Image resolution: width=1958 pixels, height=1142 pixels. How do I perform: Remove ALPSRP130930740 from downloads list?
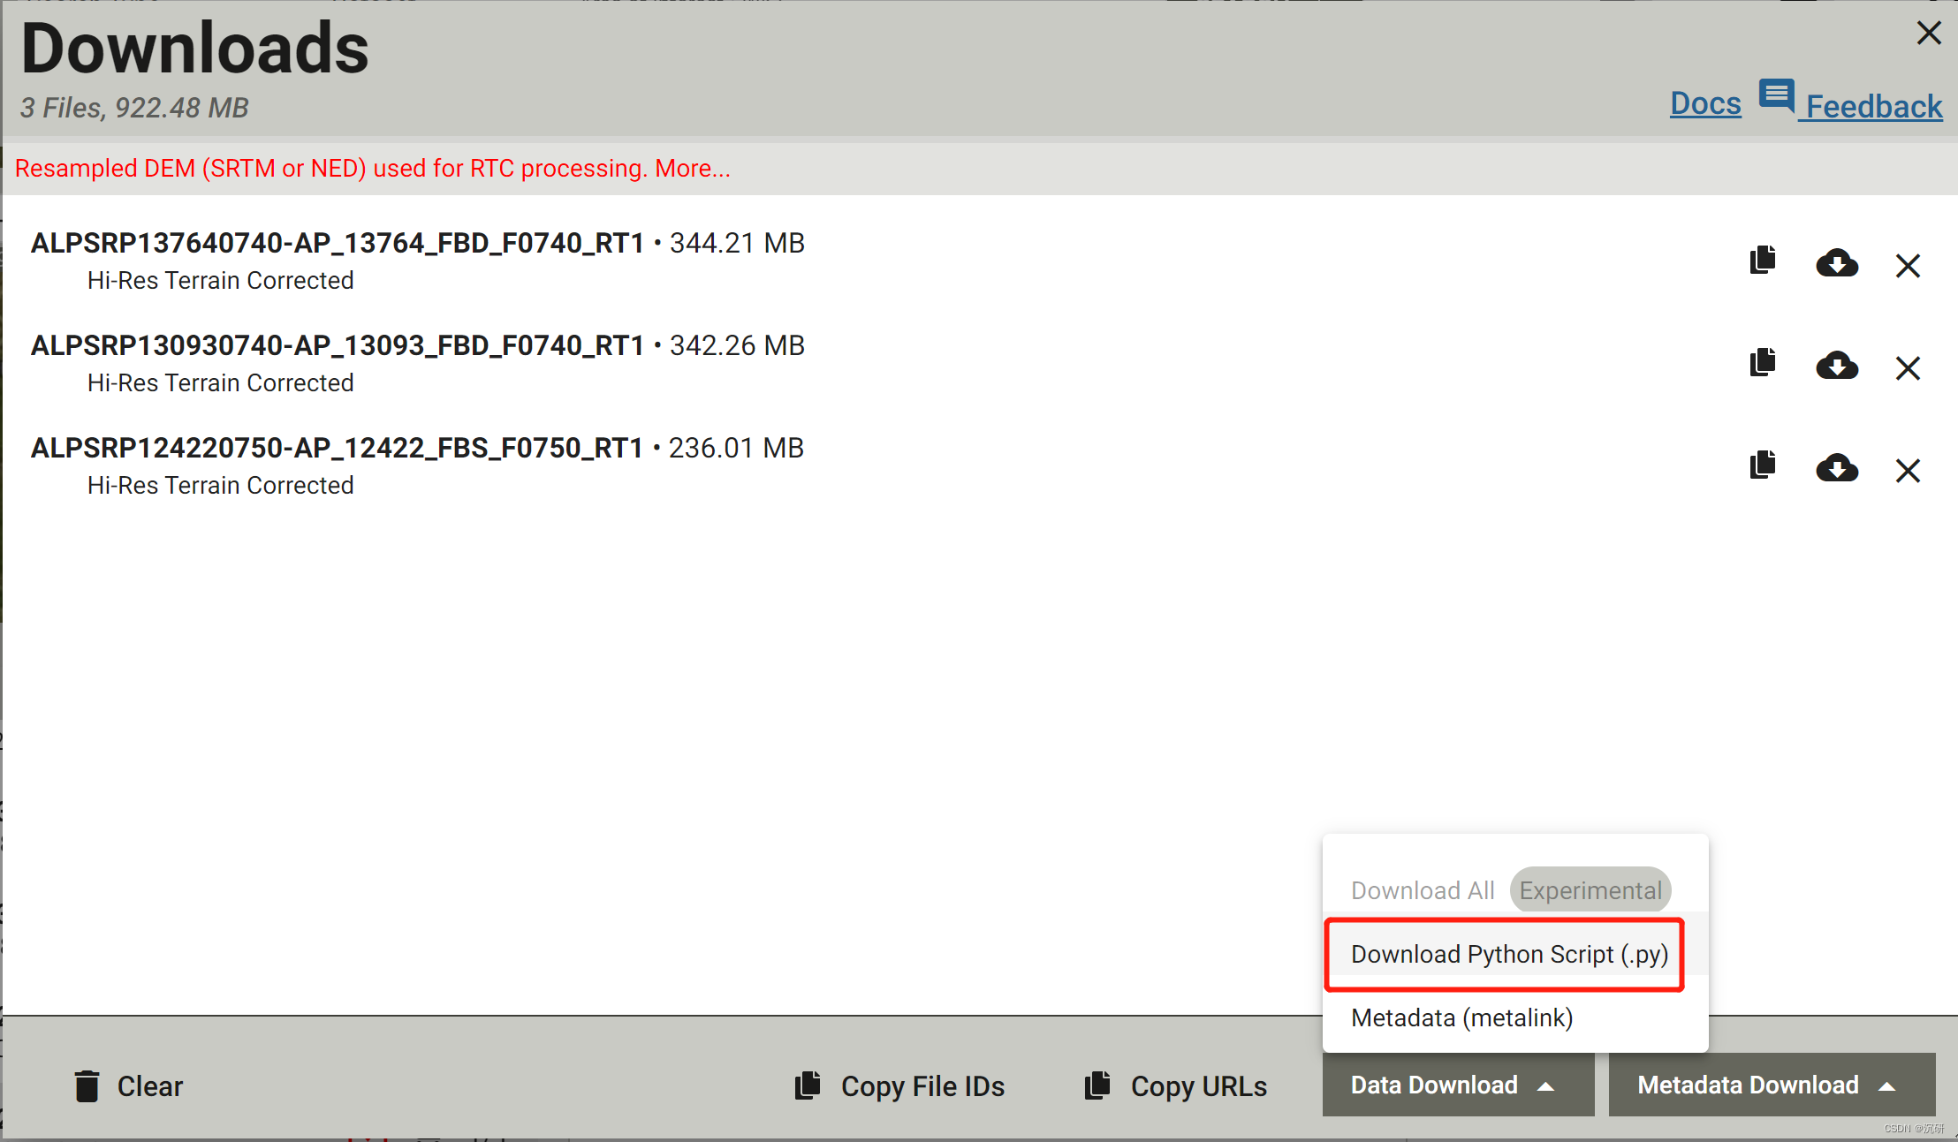[x=1910, y=367]
